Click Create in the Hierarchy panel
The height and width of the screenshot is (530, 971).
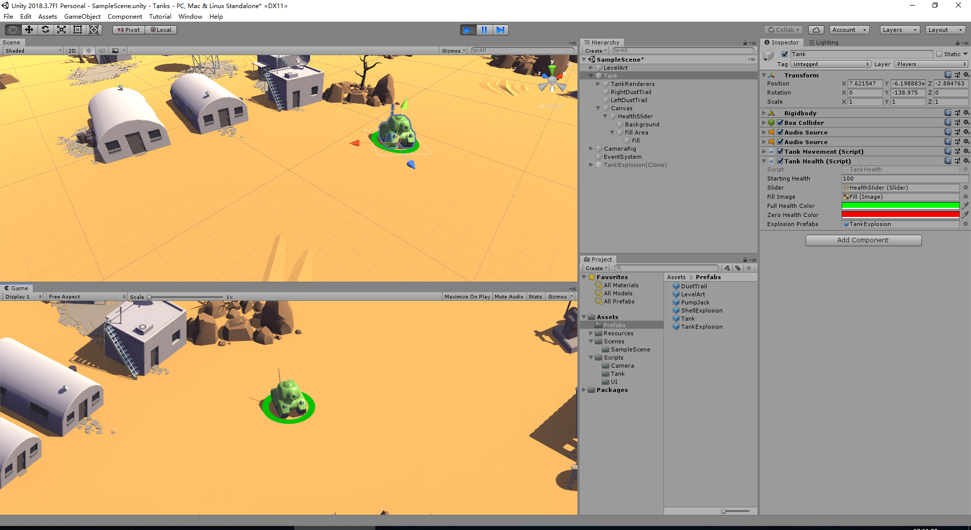coord(595,51)
